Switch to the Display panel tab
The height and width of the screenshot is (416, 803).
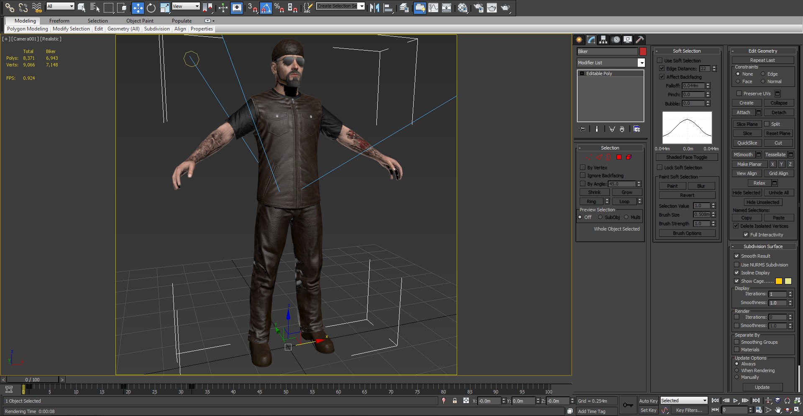[628, 39]
